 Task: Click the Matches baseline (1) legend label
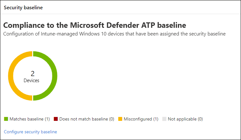click(30, 119)
